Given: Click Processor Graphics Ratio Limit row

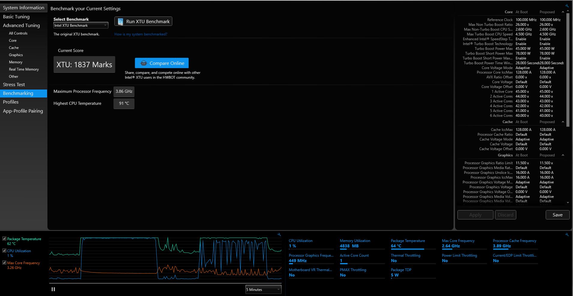Looking at the screenshot, I should pyautogui.click(x=511, y=163).
